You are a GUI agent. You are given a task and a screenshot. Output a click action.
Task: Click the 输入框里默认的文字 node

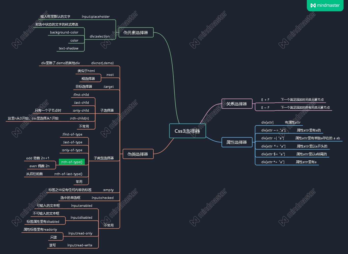point(55,17)
